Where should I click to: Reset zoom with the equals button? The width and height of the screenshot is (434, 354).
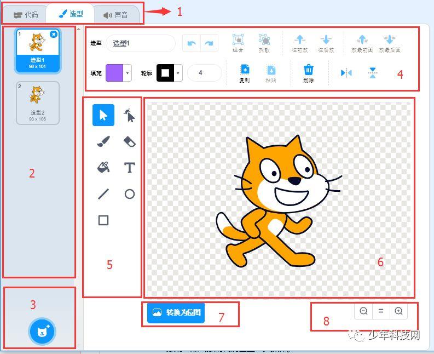(x=381, y=311)
